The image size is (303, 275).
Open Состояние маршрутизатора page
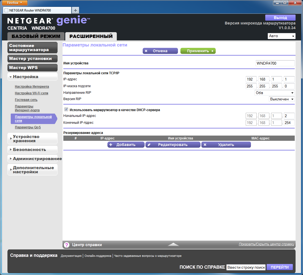33,48
